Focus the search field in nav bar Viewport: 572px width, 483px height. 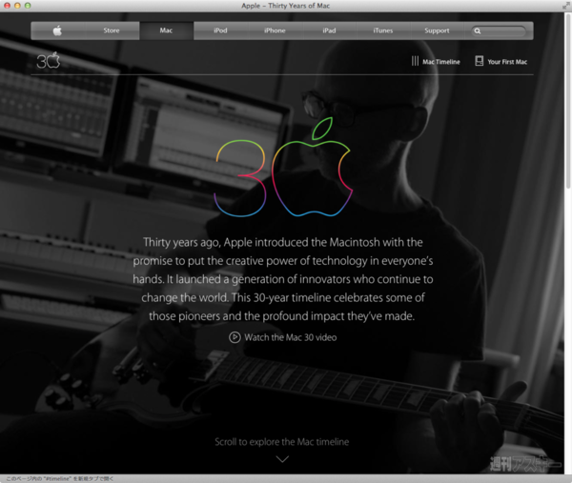pos(499,31)
